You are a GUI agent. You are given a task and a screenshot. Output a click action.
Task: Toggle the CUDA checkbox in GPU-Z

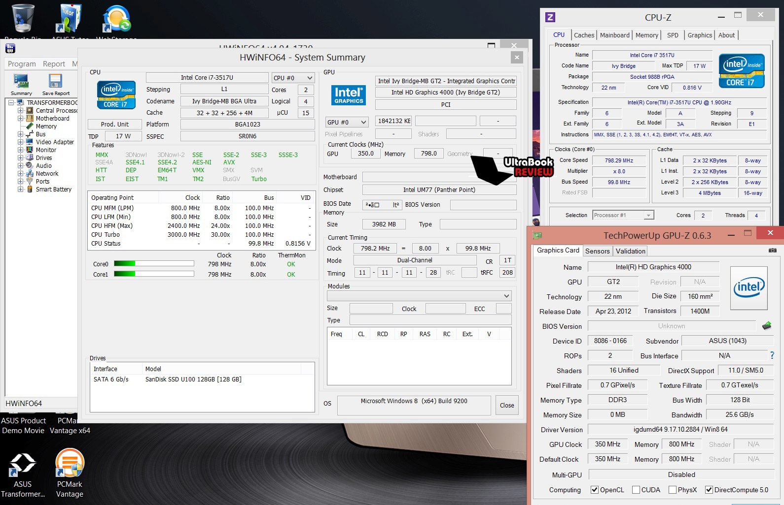(636, 490)
